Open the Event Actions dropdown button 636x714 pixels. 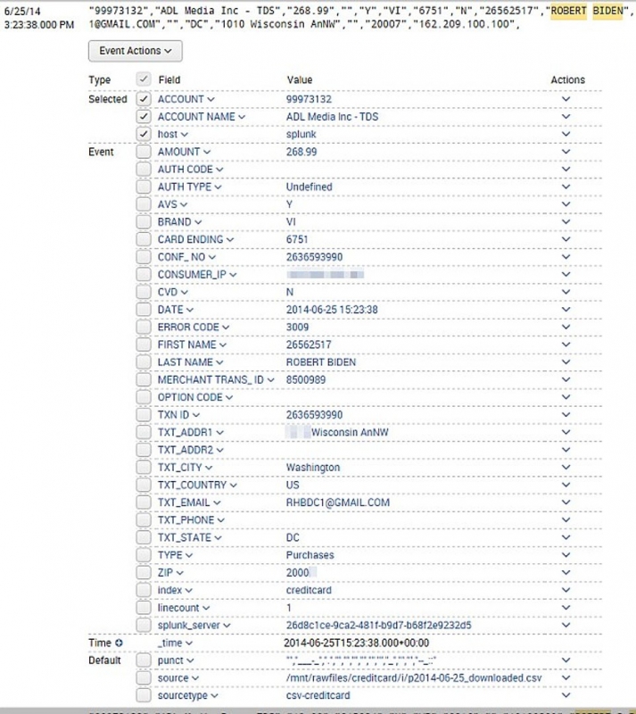click(136, 51)
